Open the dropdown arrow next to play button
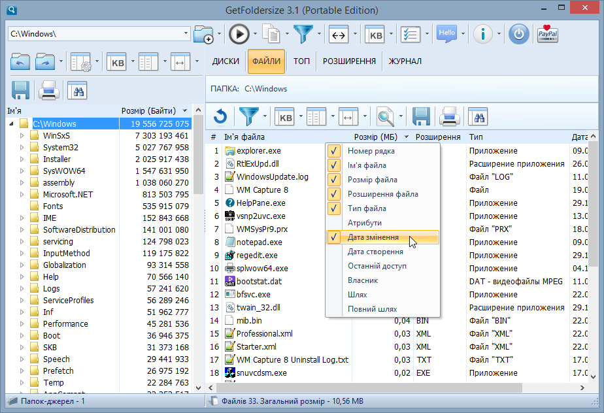Screen dimensions: 604x413 (255, 34)
